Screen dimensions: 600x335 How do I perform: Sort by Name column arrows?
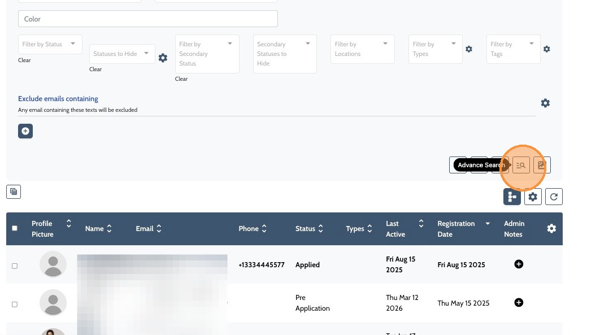[x=109, y=229]
